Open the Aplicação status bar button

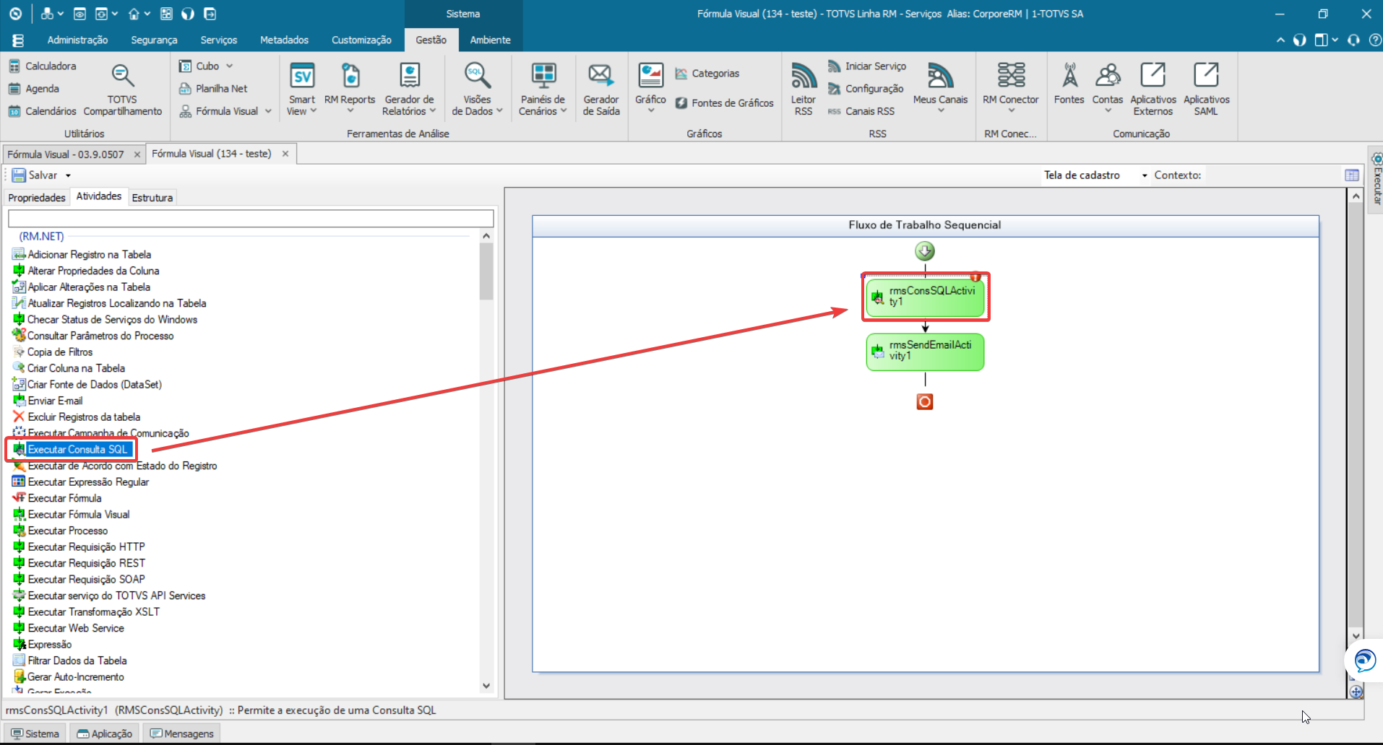105,733
